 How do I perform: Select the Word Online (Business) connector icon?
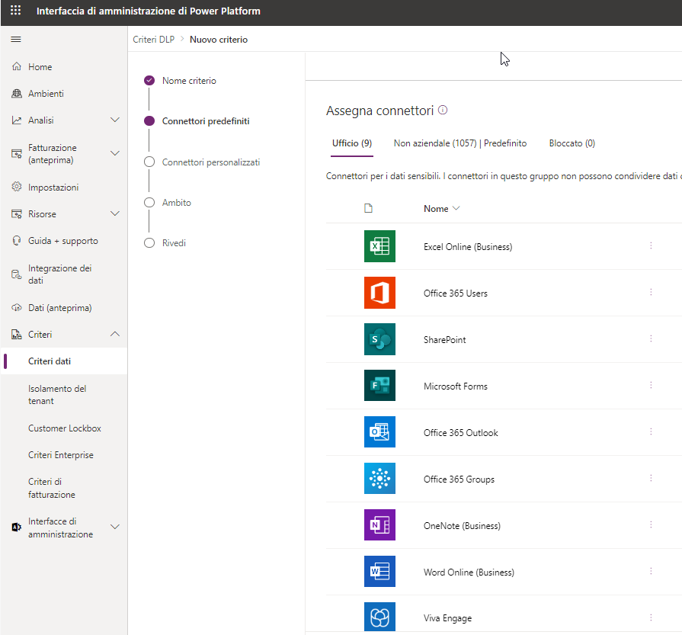(x=379, y=572)
